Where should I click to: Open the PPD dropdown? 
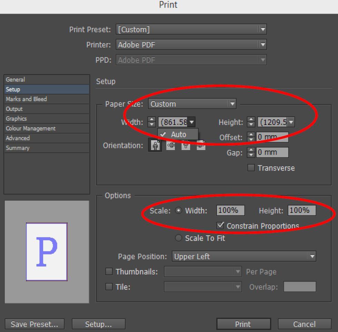pyautogui.click(x=191, y=60)
